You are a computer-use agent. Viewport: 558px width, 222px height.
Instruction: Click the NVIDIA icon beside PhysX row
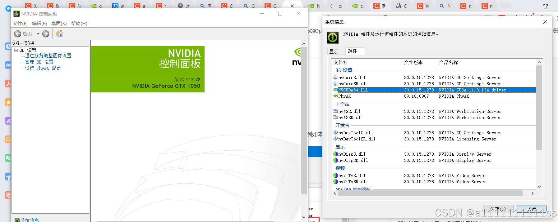tap(335, 96)
